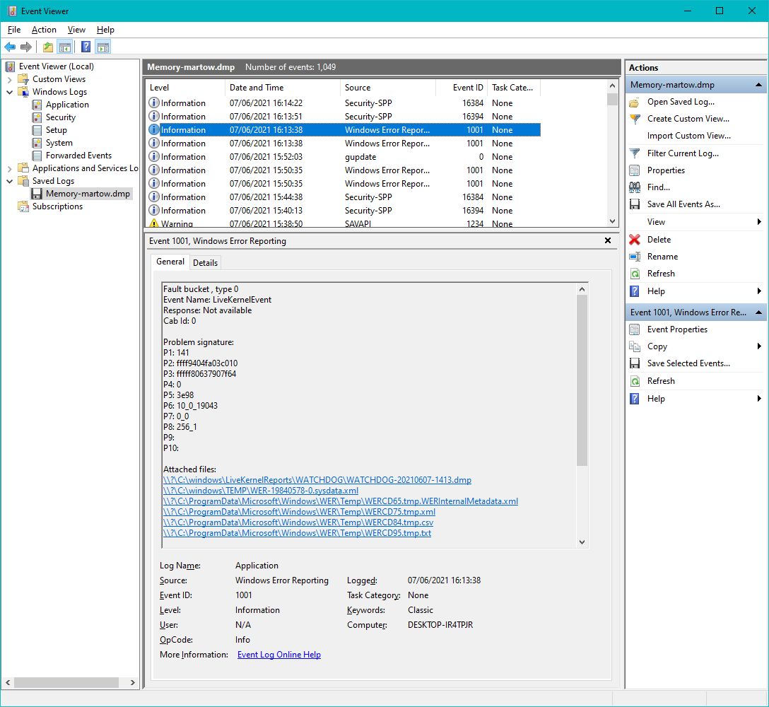Open the WERCD65.tmp.WERInternalMetadata.xml link
The image size is (769, 707).
pyautogui.click(x=341, y=501)
